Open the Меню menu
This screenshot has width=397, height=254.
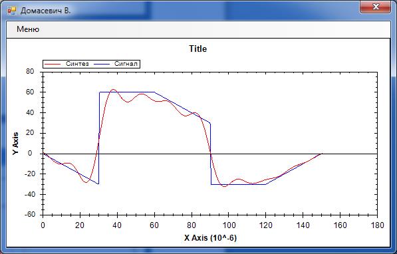pyautogui.click(x=28, y=29)
